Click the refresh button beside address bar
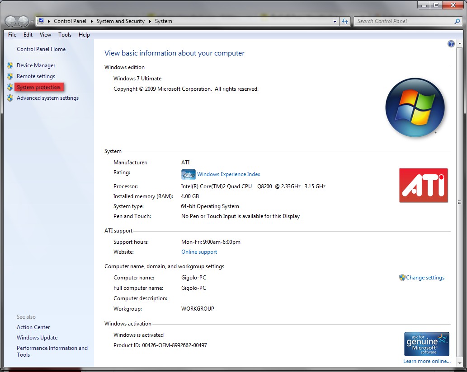The image size is (467, 372). (x=345, y=21)
